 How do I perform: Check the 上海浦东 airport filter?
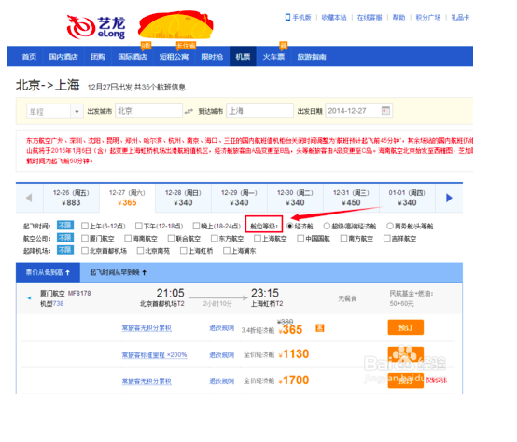point(227,251)
